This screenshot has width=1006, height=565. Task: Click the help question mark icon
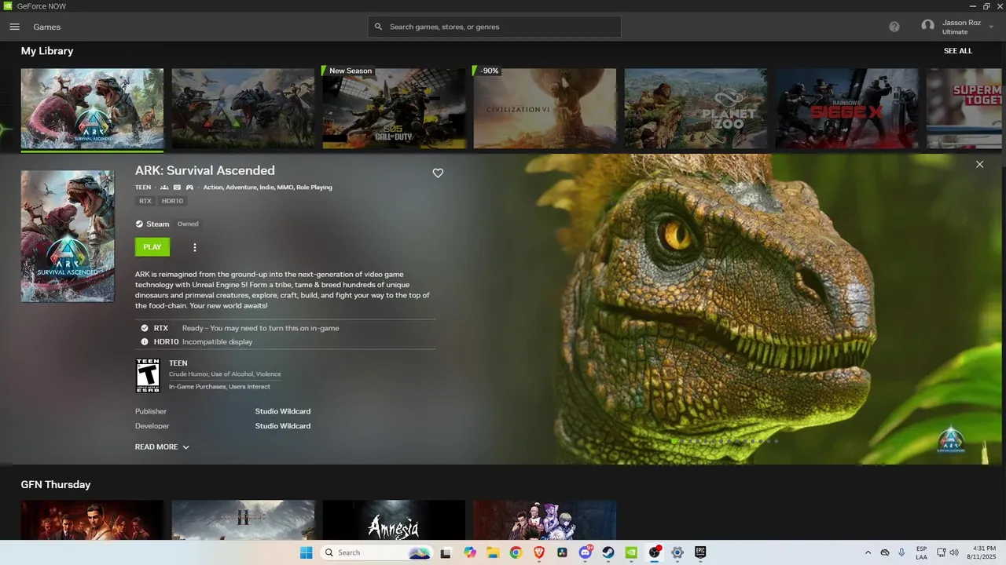[894, 27]
